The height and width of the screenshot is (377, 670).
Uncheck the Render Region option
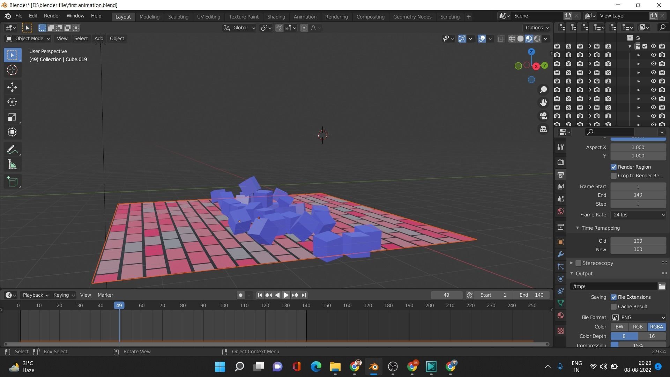click(613, 167)
